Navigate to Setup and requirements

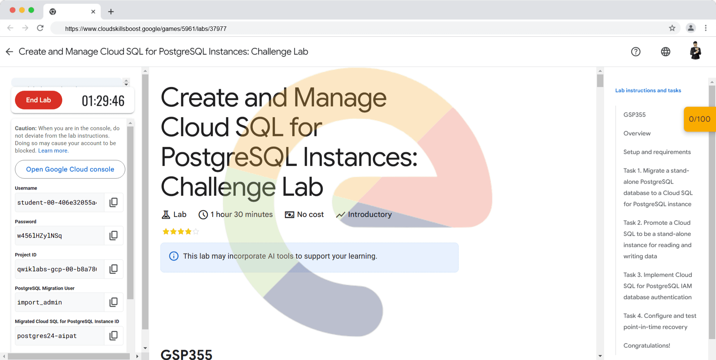pyautogui.click(x=657, y=152)
